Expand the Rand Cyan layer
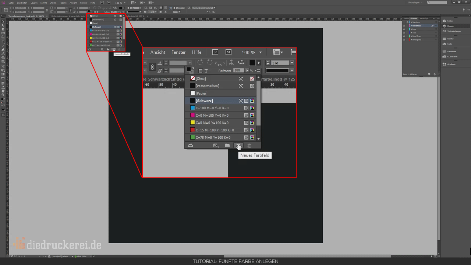This screenshot has height=265, width=471. coord(411,36)
